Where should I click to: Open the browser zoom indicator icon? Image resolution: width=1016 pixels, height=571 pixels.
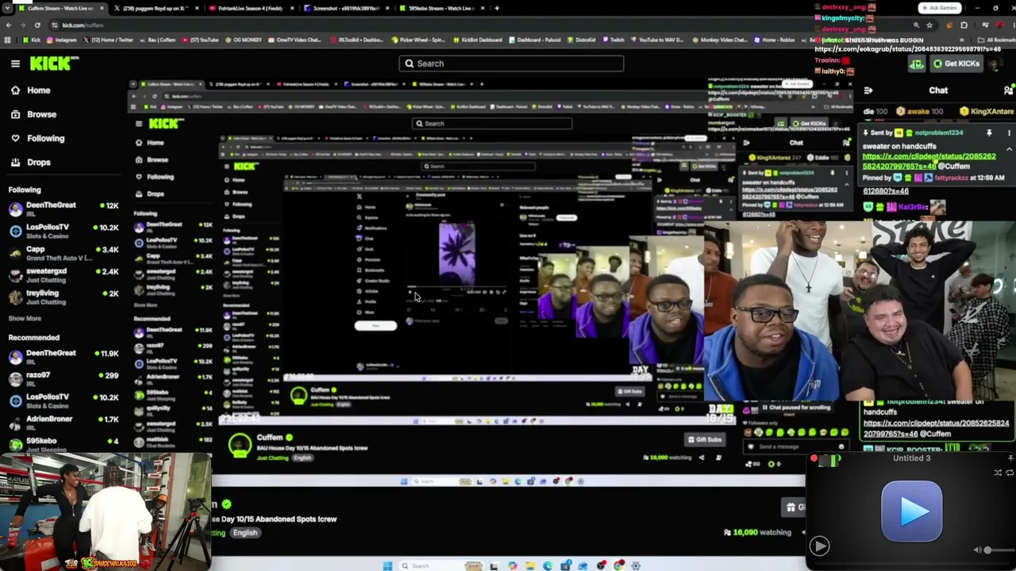[x=915, y=25]
